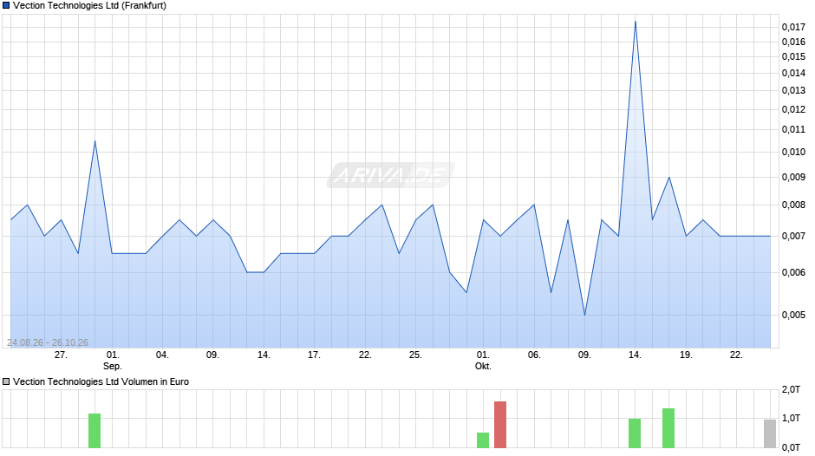Click the y-axis label '0,015'
This screenshot has width=815, height=456.
(793, 56)
